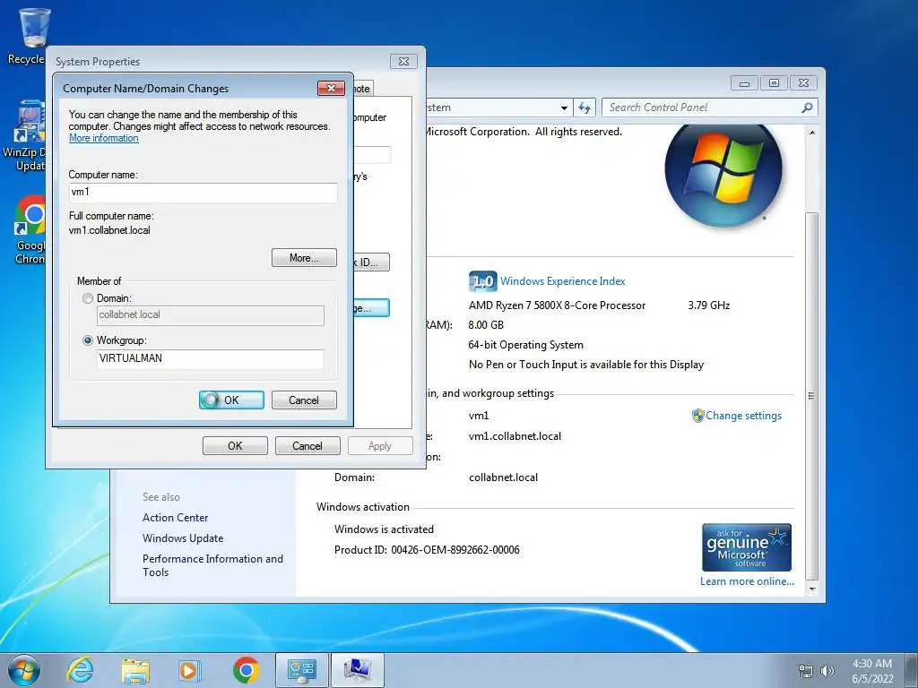This screenshot has height=688, width=918.
Task: Close the Computer Name/Domain Changes dialog
Action: pyautogui.click(x=331, y=89)
